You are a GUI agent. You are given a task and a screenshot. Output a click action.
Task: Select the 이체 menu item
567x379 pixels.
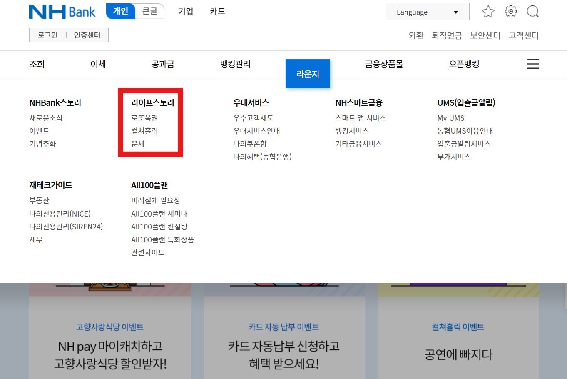(98, 64)
